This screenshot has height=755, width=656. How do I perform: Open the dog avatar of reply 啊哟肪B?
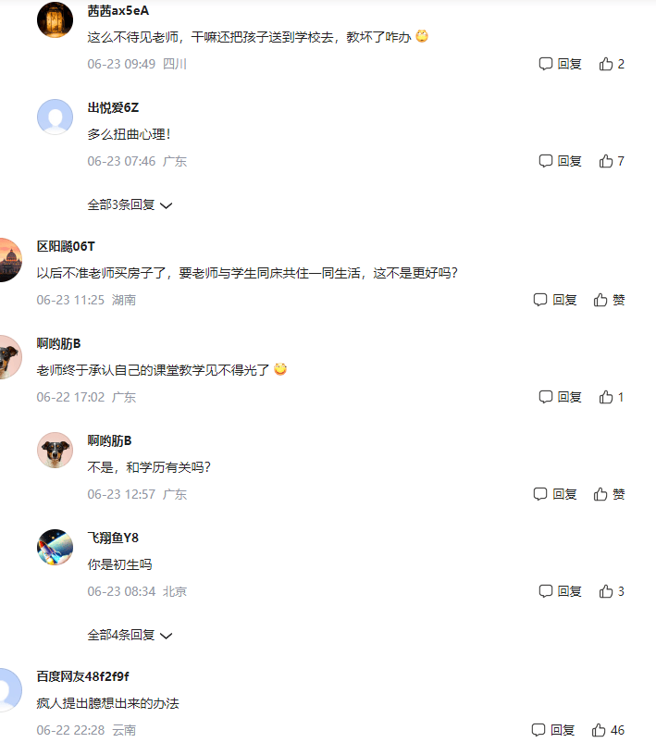point(55,450)
